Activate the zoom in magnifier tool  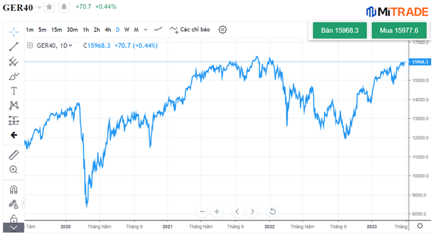pyautogui.click(x=14, y=169)
